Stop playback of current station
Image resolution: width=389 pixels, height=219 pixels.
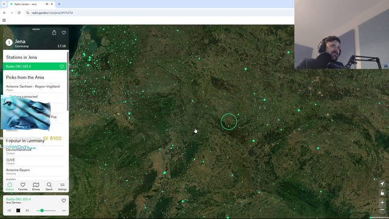pos(18,210)
